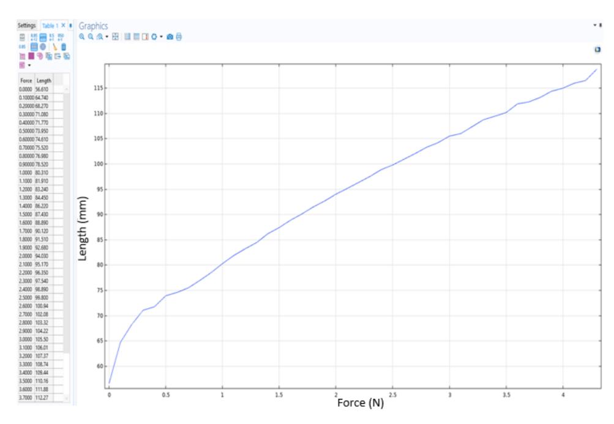614x424 pixels.
Task: Zoom extents to fit the plot
Action: pyautogui.click(x=115, y=37)
